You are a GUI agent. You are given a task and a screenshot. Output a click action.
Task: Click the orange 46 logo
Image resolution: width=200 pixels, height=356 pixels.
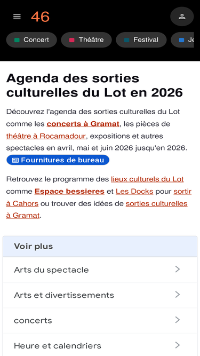tap(40, 17)
